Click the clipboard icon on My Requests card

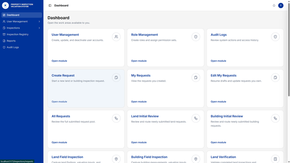(196, 77)
